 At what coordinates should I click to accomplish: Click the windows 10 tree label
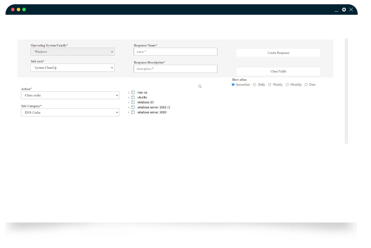(145, 102)
